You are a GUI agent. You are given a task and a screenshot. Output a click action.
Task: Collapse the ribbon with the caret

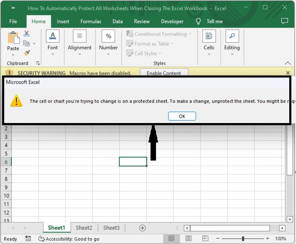288,63
